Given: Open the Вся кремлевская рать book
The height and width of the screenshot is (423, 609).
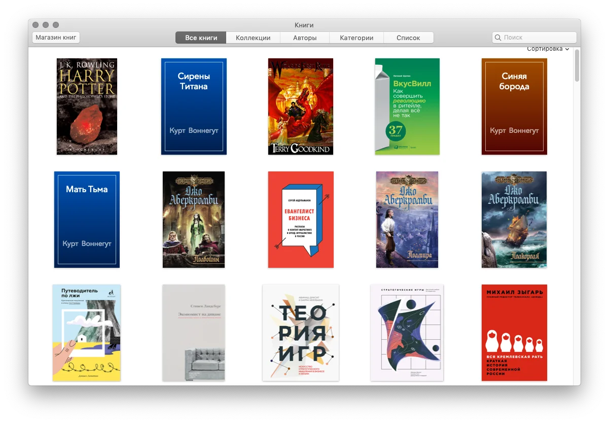Looking at the screenshot, I should (514, 333).
